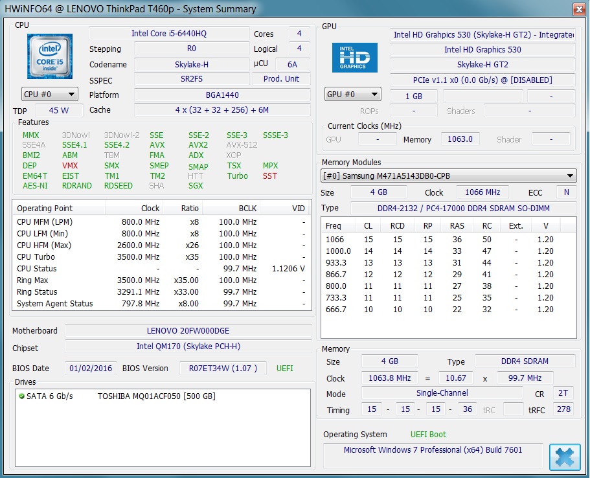Screen dimensions: 590x478
Task: Click the Windows 7 Professional OS field
Action: click(x=433, y=450)
